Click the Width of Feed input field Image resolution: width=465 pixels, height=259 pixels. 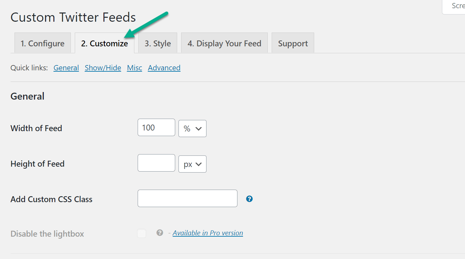156,128
